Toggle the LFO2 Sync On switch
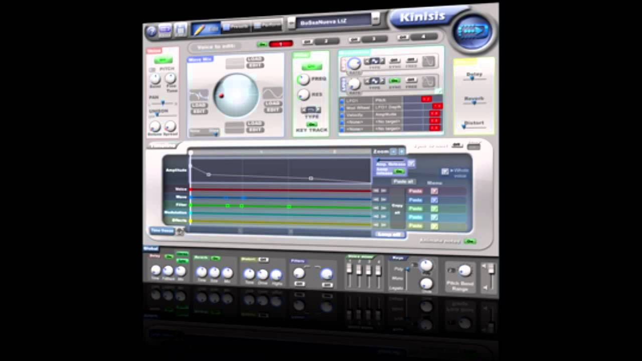 [395, 80]
